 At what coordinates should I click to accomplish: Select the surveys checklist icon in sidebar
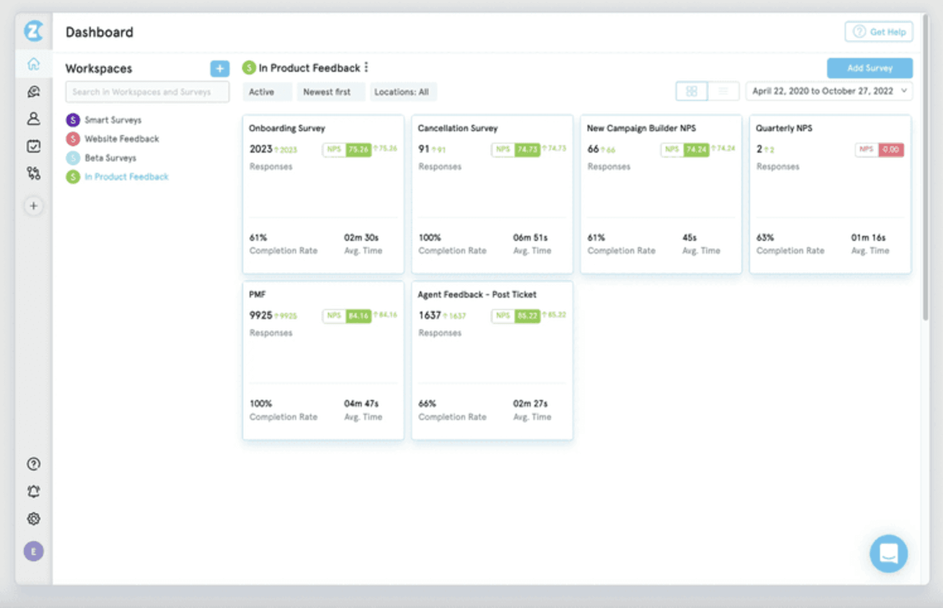click(33, 146)
